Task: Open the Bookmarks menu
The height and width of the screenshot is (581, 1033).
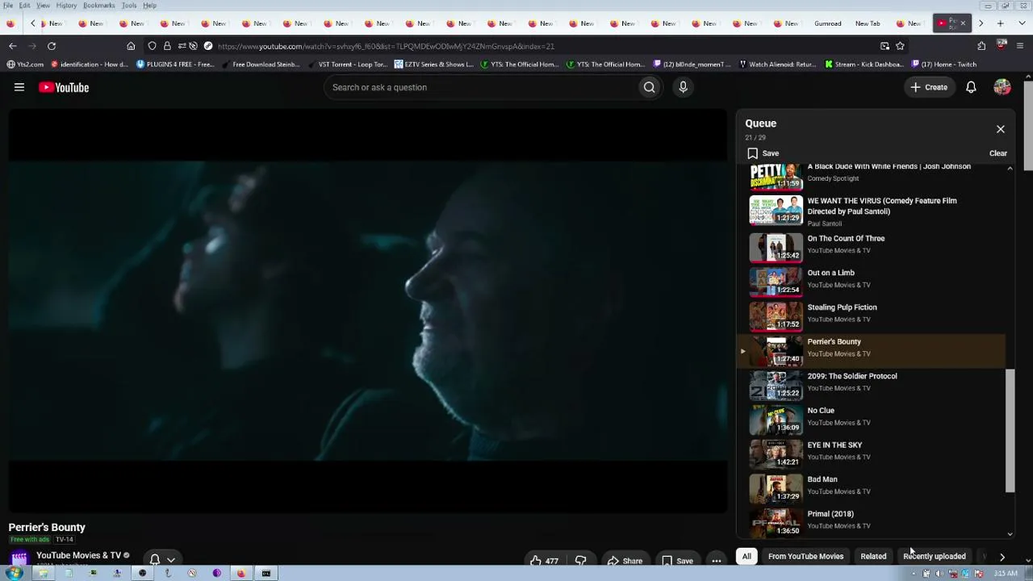Action: (98, 6)
